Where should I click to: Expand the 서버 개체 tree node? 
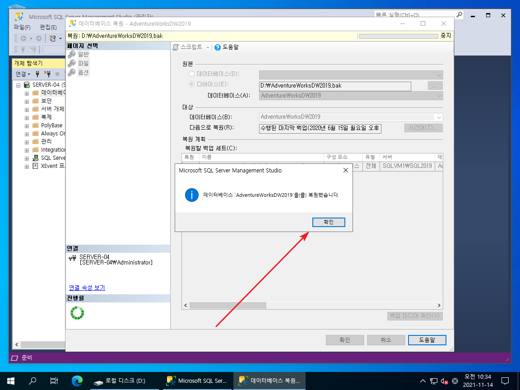click(27, 110)
